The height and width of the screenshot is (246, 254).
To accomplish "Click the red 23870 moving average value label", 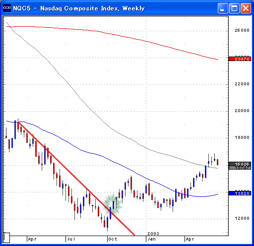I will 240,59.
